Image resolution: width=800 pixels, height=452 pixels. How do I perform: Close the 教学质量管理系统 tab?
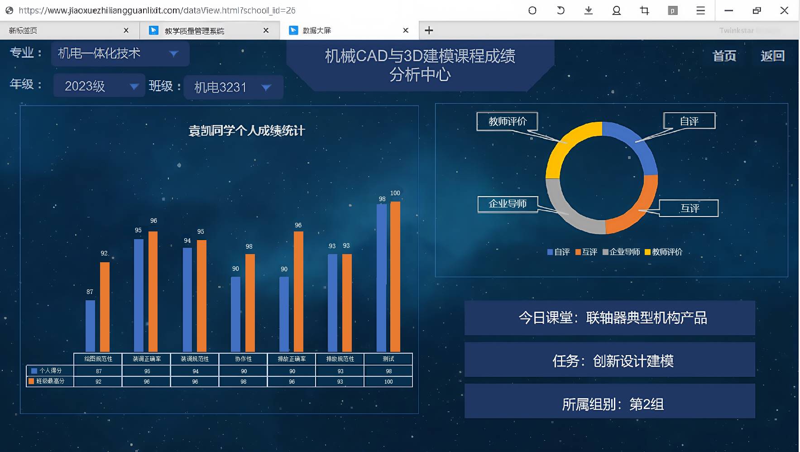pyautogui.click(x=266, y=30)
